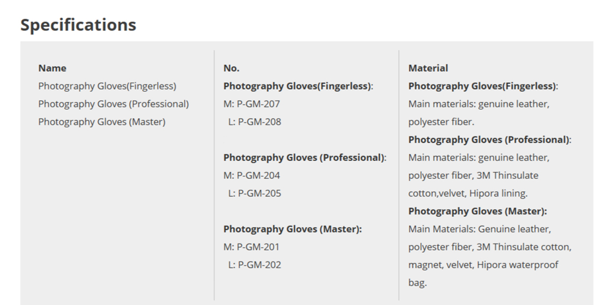Select Photography Gloves(Fingerless) in the Name column
This screenshot has height=305, width=610.
[107, 86]
